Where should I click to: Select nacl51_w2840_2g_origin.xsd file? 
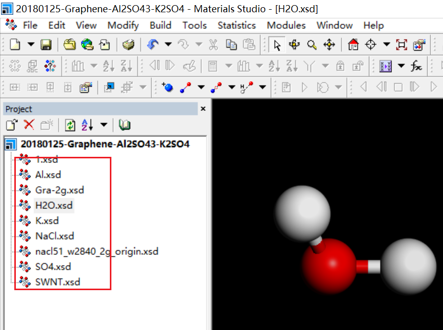[x=97, y=251]
